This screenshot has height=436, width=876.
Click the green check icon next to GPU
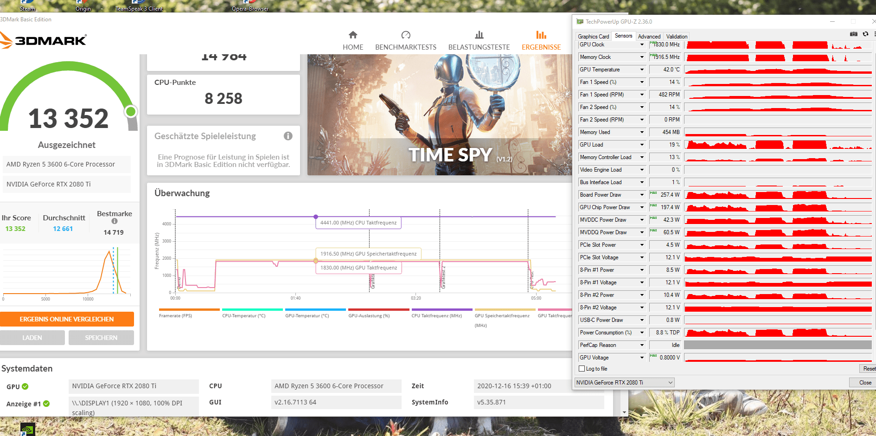click(25, 386)
